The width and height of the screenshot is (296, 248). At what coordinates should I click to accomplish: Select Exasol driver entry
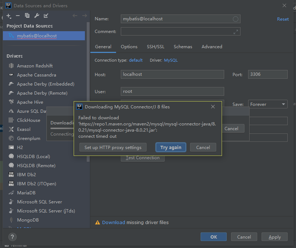pyautogui.click(x=24, y=129)
